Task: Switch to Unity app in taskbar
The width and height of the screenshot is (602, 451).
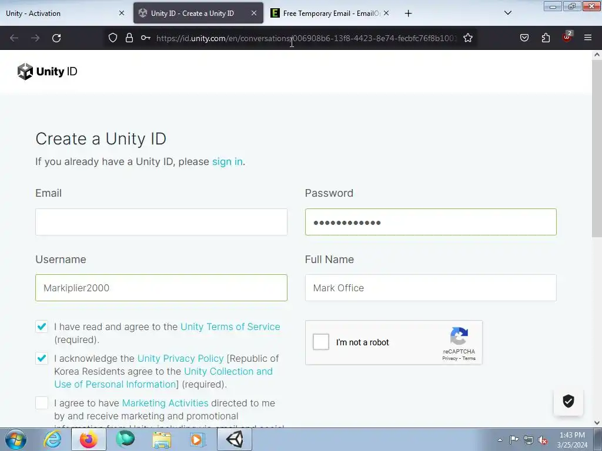Action: coord(235,439)
